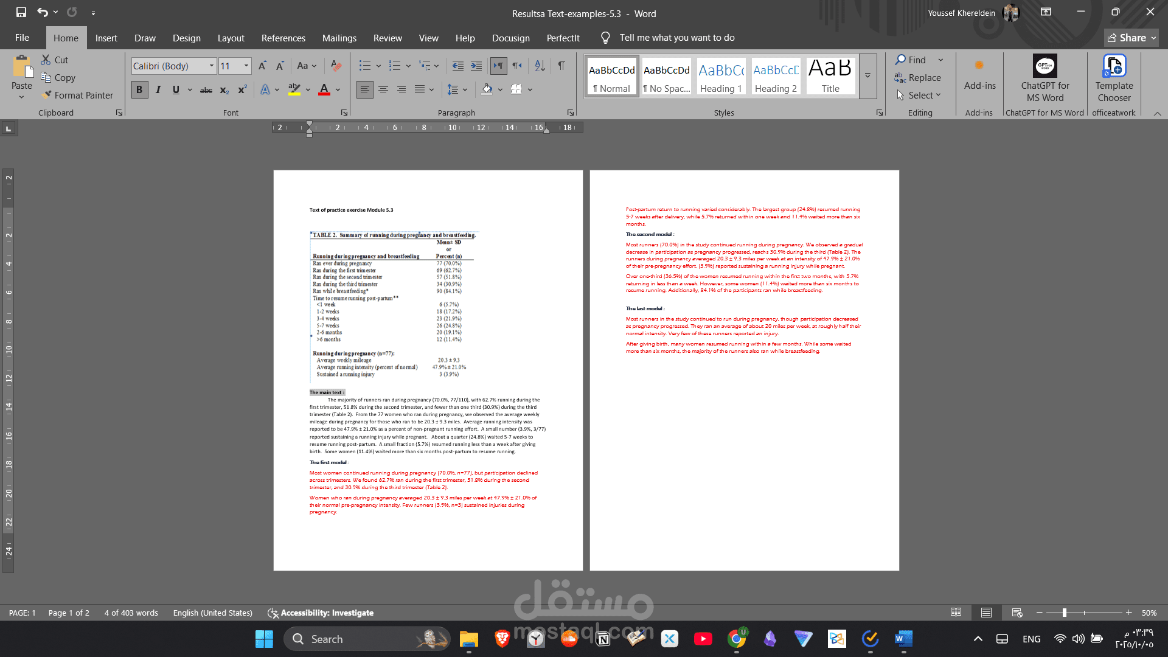Click Replace in the Editing group

pyautogui.click(x=917, y=77)
